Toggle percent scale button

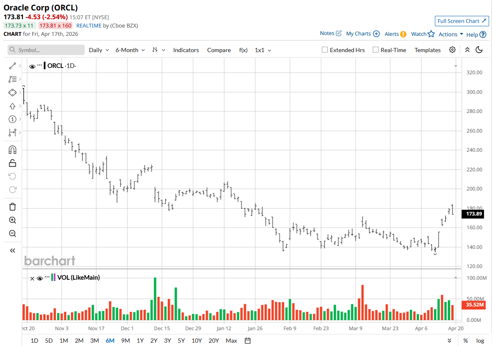click(466, 341)
